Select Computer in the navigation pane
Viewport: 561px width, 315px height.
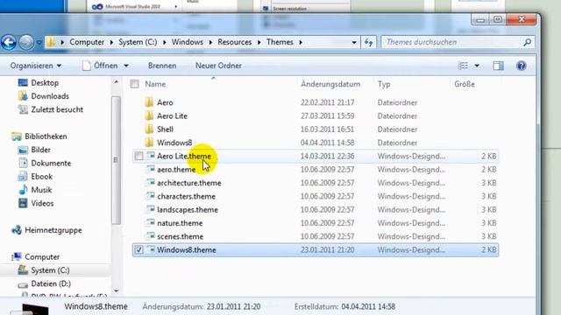pyautogui.click(x=35, y=256)
